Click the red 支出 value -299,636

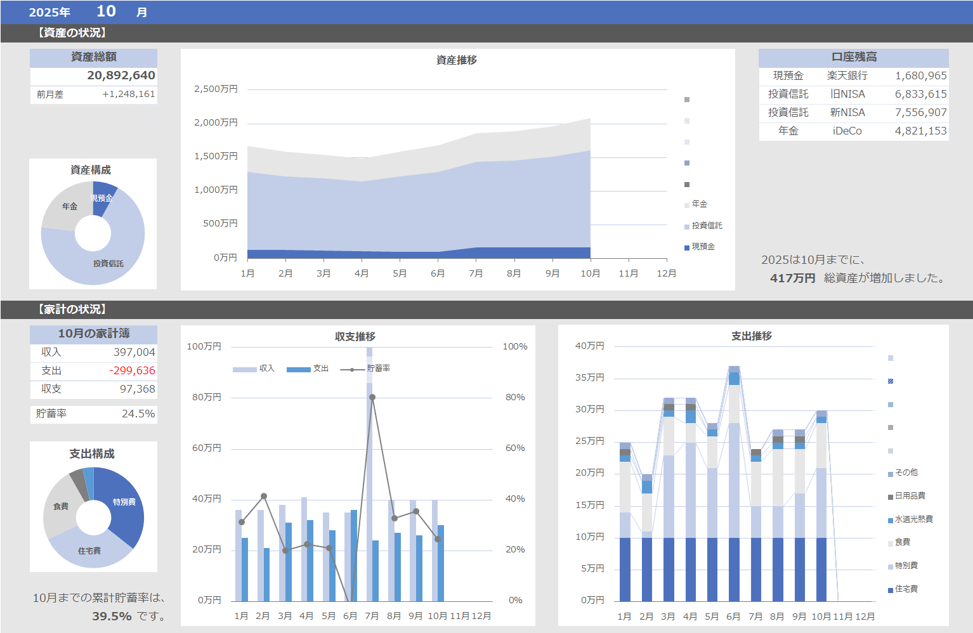[x=132, y=370]
